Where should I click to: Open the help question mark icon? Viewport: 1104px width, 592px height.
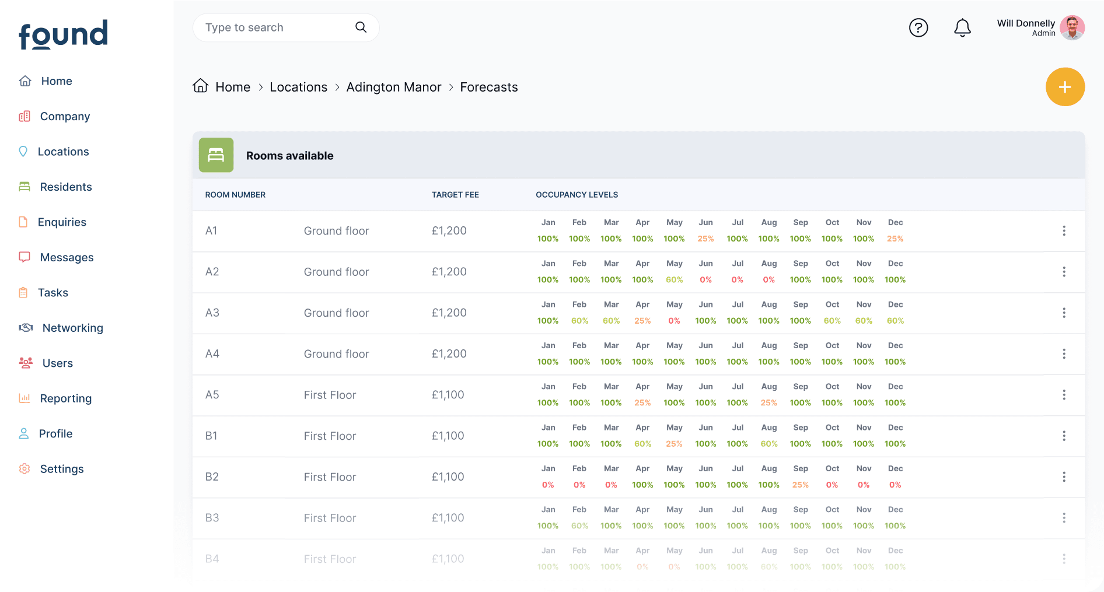click(x=918, y=27)
